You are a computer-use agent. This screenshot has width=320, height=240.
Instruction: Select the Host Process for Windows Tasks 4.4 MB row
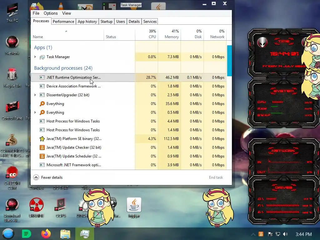(128, 121)
